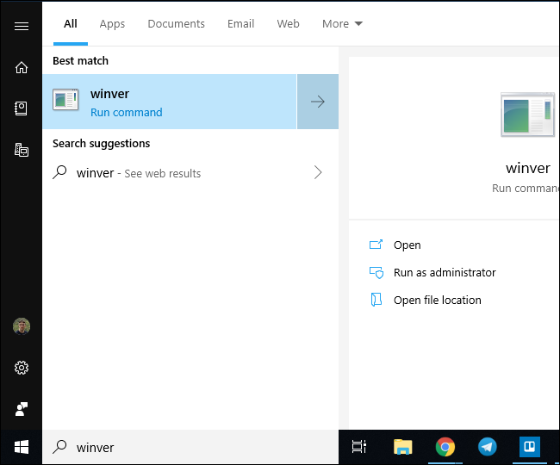Switch to the Web tab
The width and height of the screenshot is (560, 465).
click(289, 24)
